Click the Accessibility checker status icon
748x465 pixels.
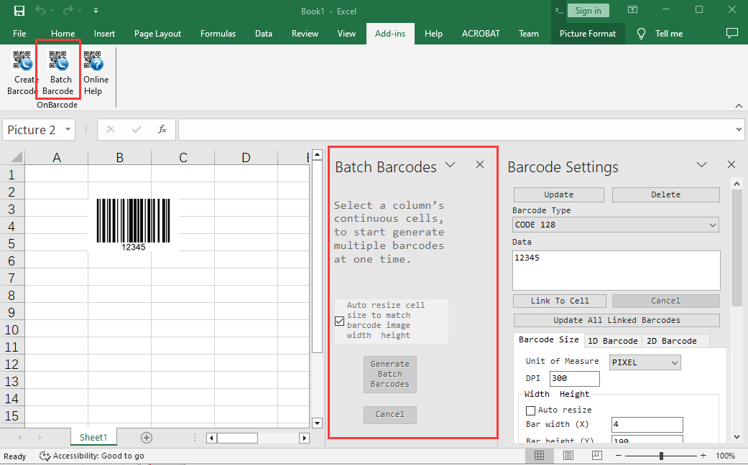pyautogui.click(x=43, y=456)
